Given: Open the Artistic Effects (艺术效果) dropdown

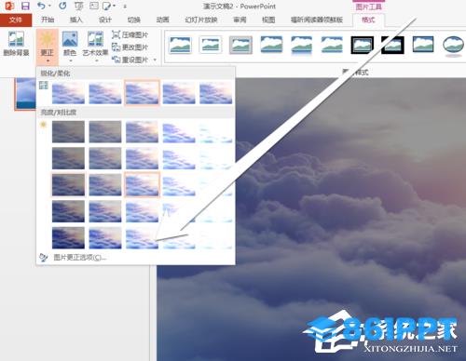Looking at the screenshot, I should [x=95, y=46].
